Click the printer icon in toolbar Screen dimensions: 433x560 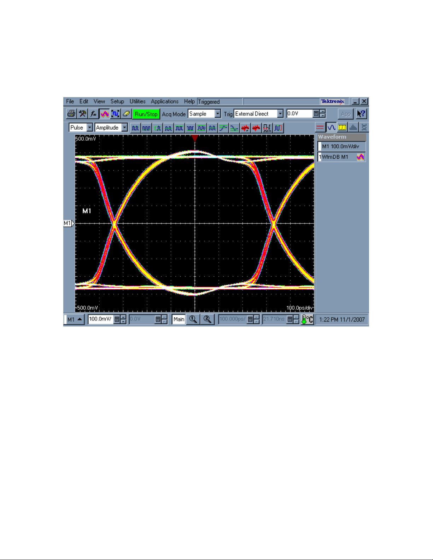point(71,114)
